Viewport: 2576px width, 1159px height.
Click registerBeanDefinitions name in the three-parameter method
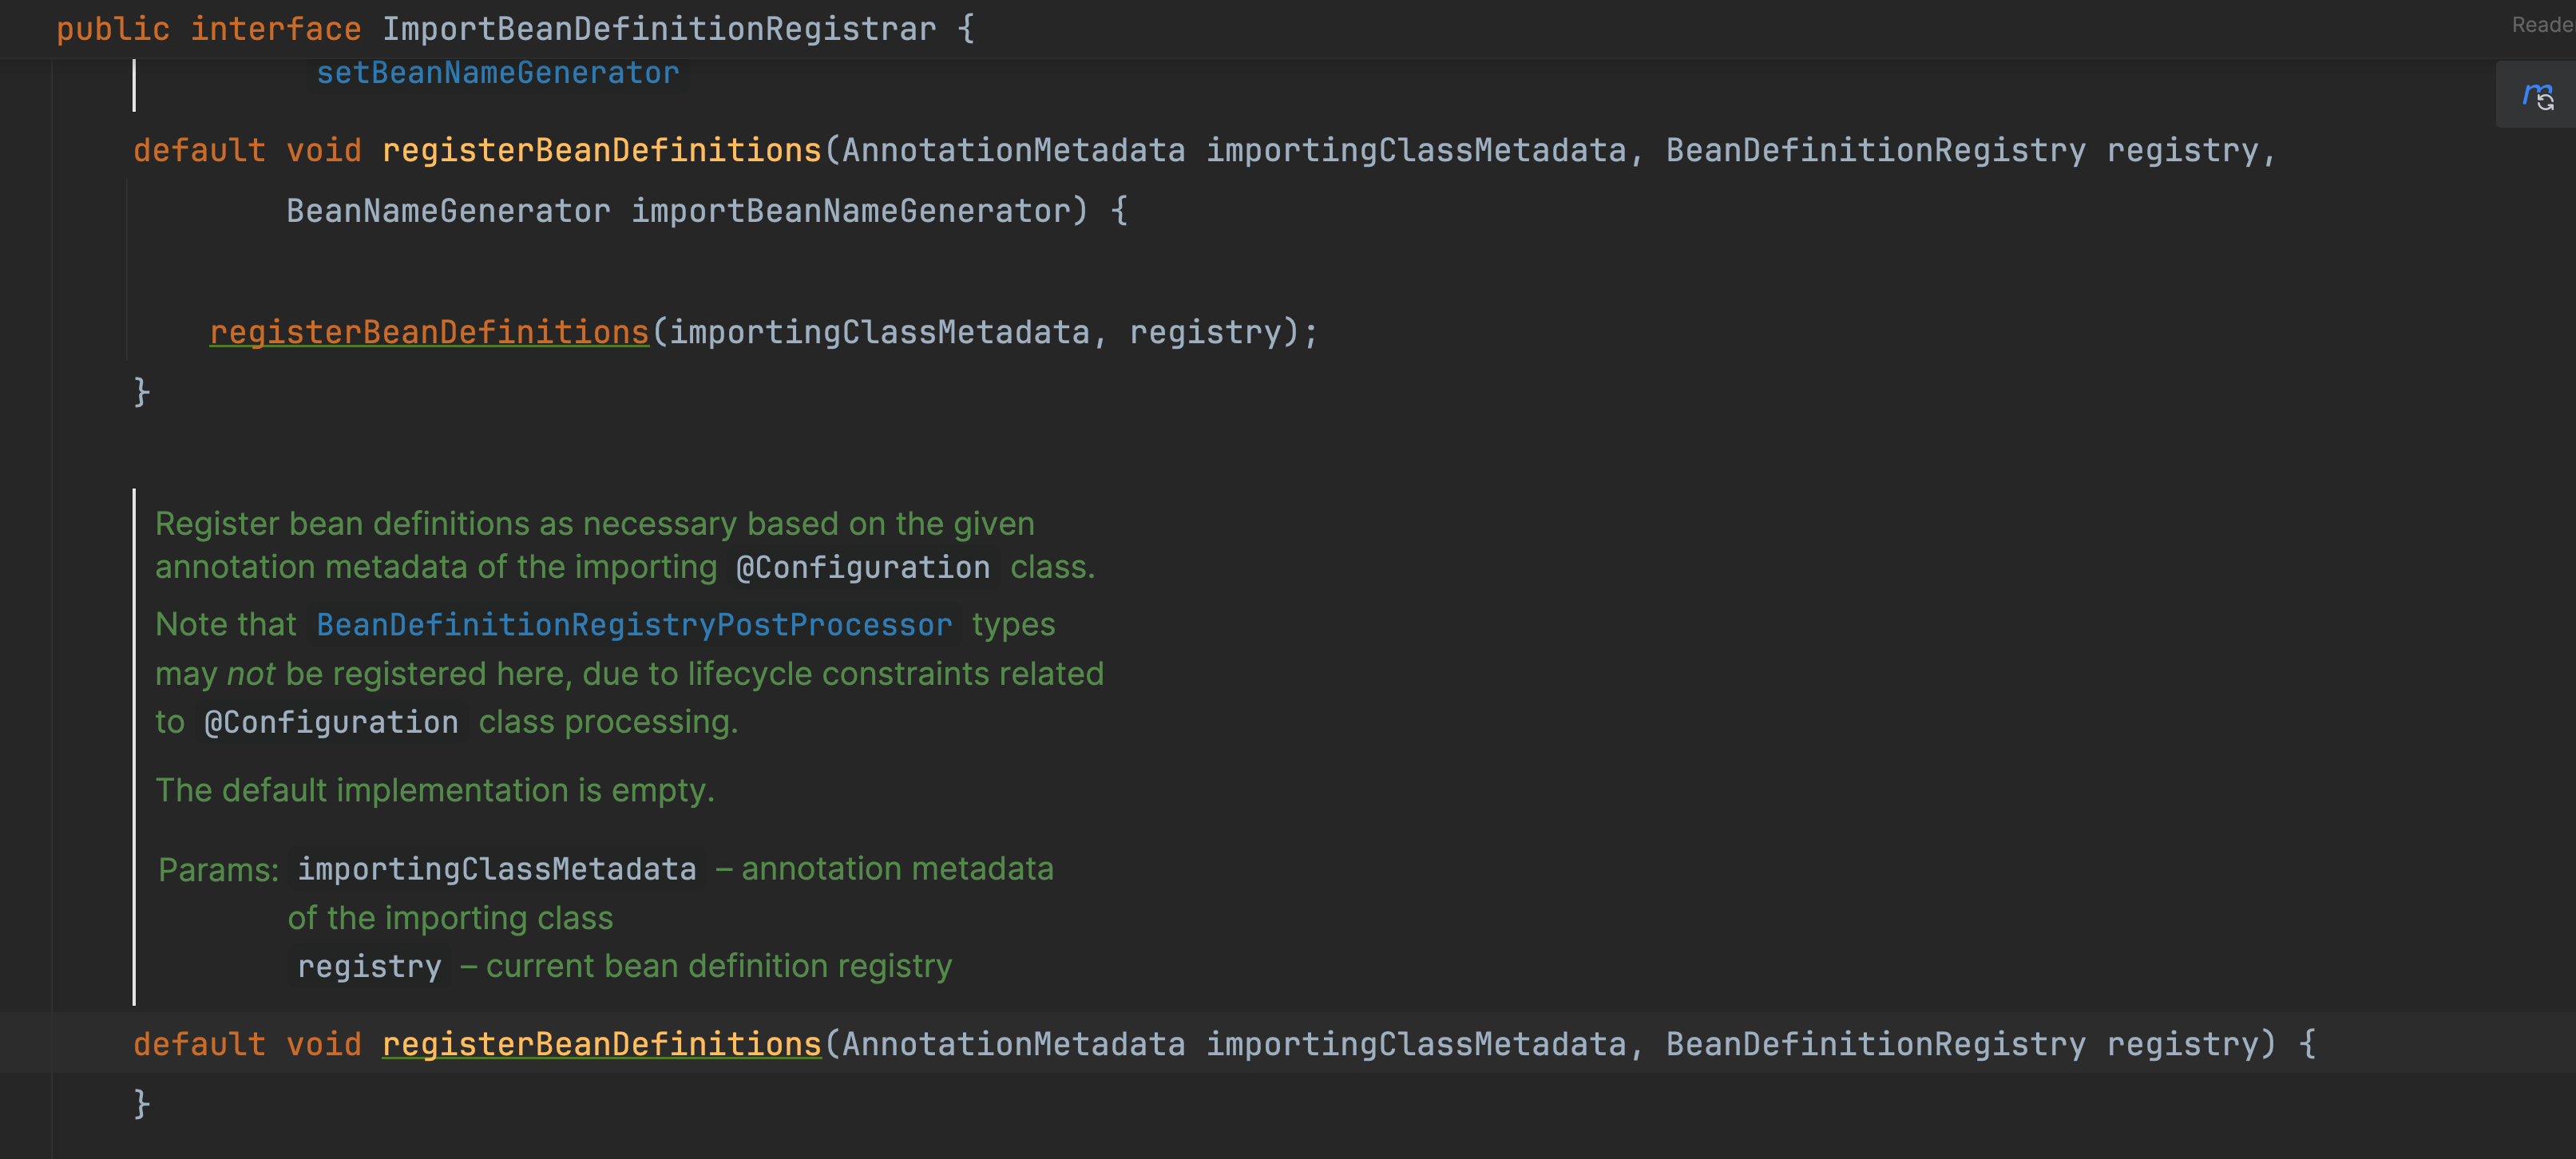[601, 151]
